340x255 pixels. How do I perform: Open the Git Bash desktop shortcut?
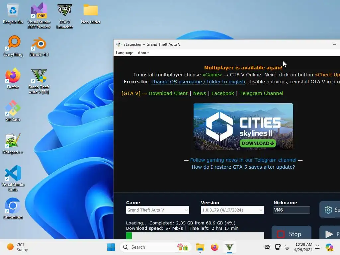point(13,111)
